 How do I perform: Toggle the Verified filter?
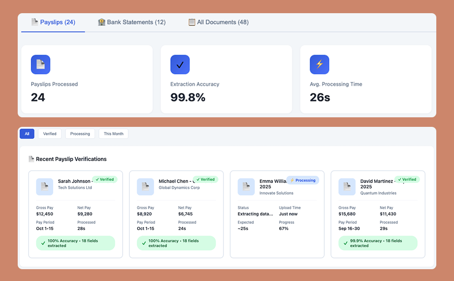(49, 134)
